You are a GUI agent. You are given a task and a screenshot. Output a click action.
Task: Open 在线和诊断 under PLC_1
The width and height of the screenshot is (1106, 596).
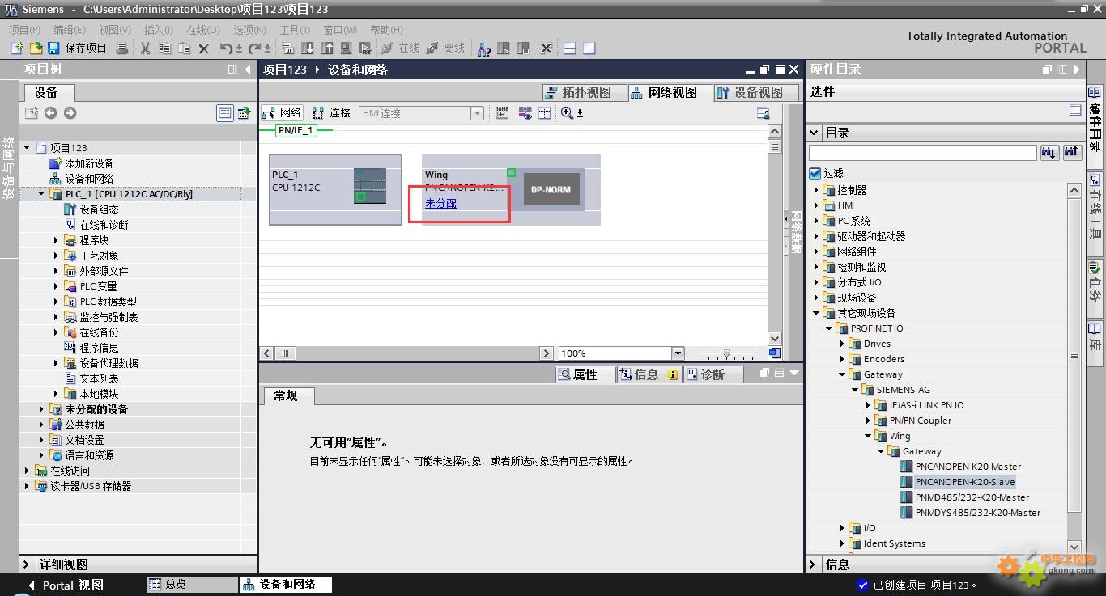[96, 225]
